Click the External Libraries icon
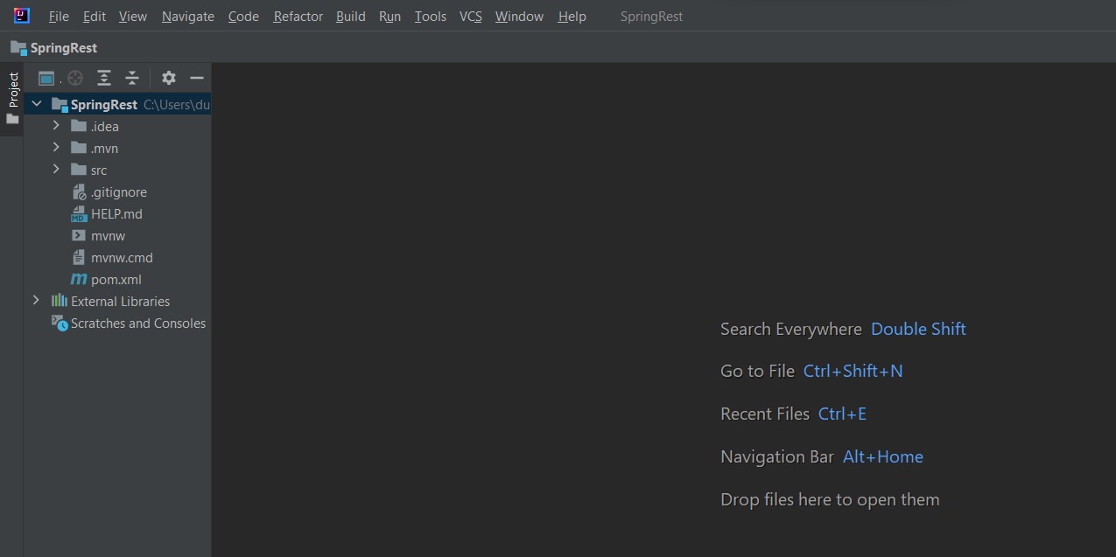The image size is (1116, 557). (60, 301)
